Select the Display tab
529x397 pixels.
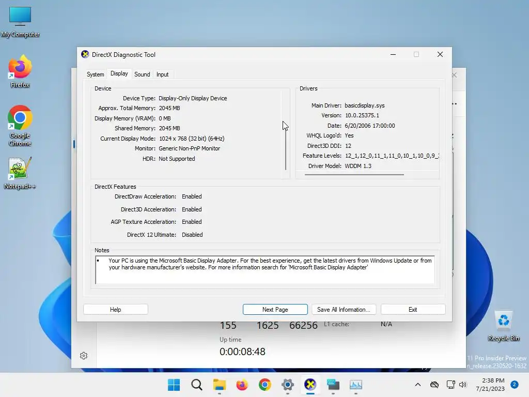coord(119,73)
